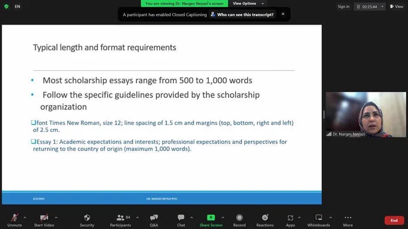Viewport: 408px width, 229px height.
Task: Open the Q&A panel
Action: [x=154, y=220]
